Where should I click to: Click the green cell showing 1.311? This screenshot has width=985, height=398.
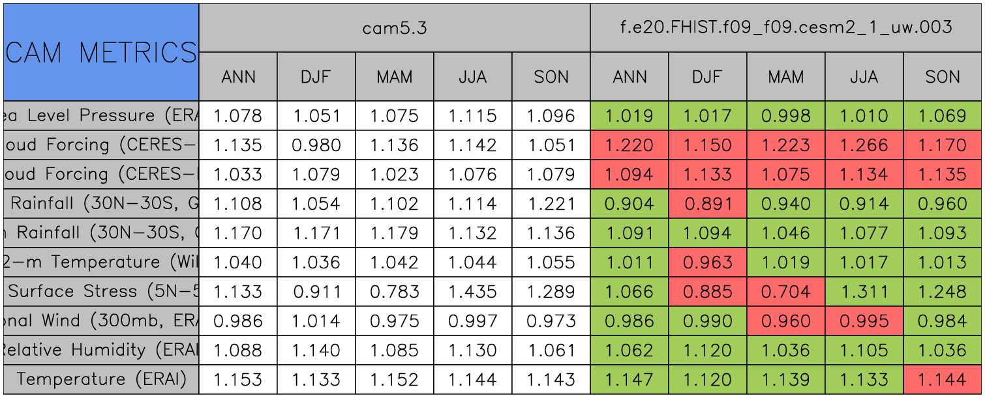(x=864, y=291)
